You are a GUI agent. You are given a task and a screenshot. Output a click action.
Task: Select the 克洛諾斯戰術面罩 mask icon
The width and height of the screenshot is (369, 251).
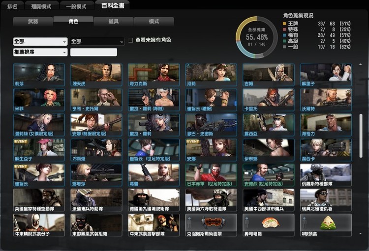[x=213, y=223]
